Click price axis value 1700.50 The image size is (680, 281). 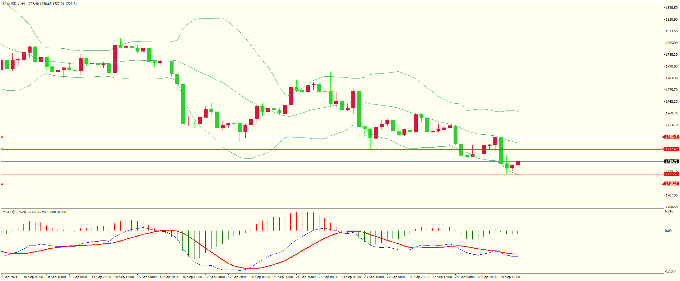click(671, 207)
